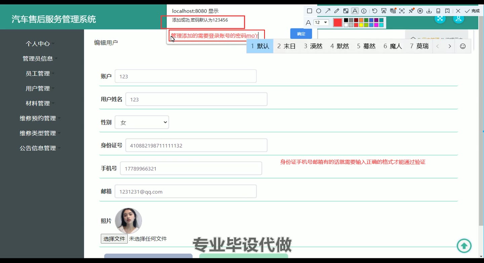Click the 账户 input field
This screenshot has width=484, height=263.
pos(186,76)
